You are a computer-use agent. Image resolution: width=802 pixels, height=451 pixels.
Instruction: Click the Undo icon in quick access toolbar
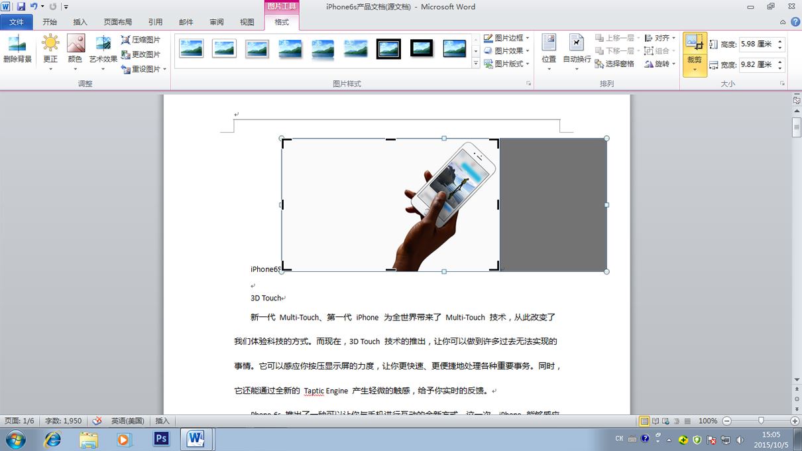pyautogui.click(x=34, y=7)
